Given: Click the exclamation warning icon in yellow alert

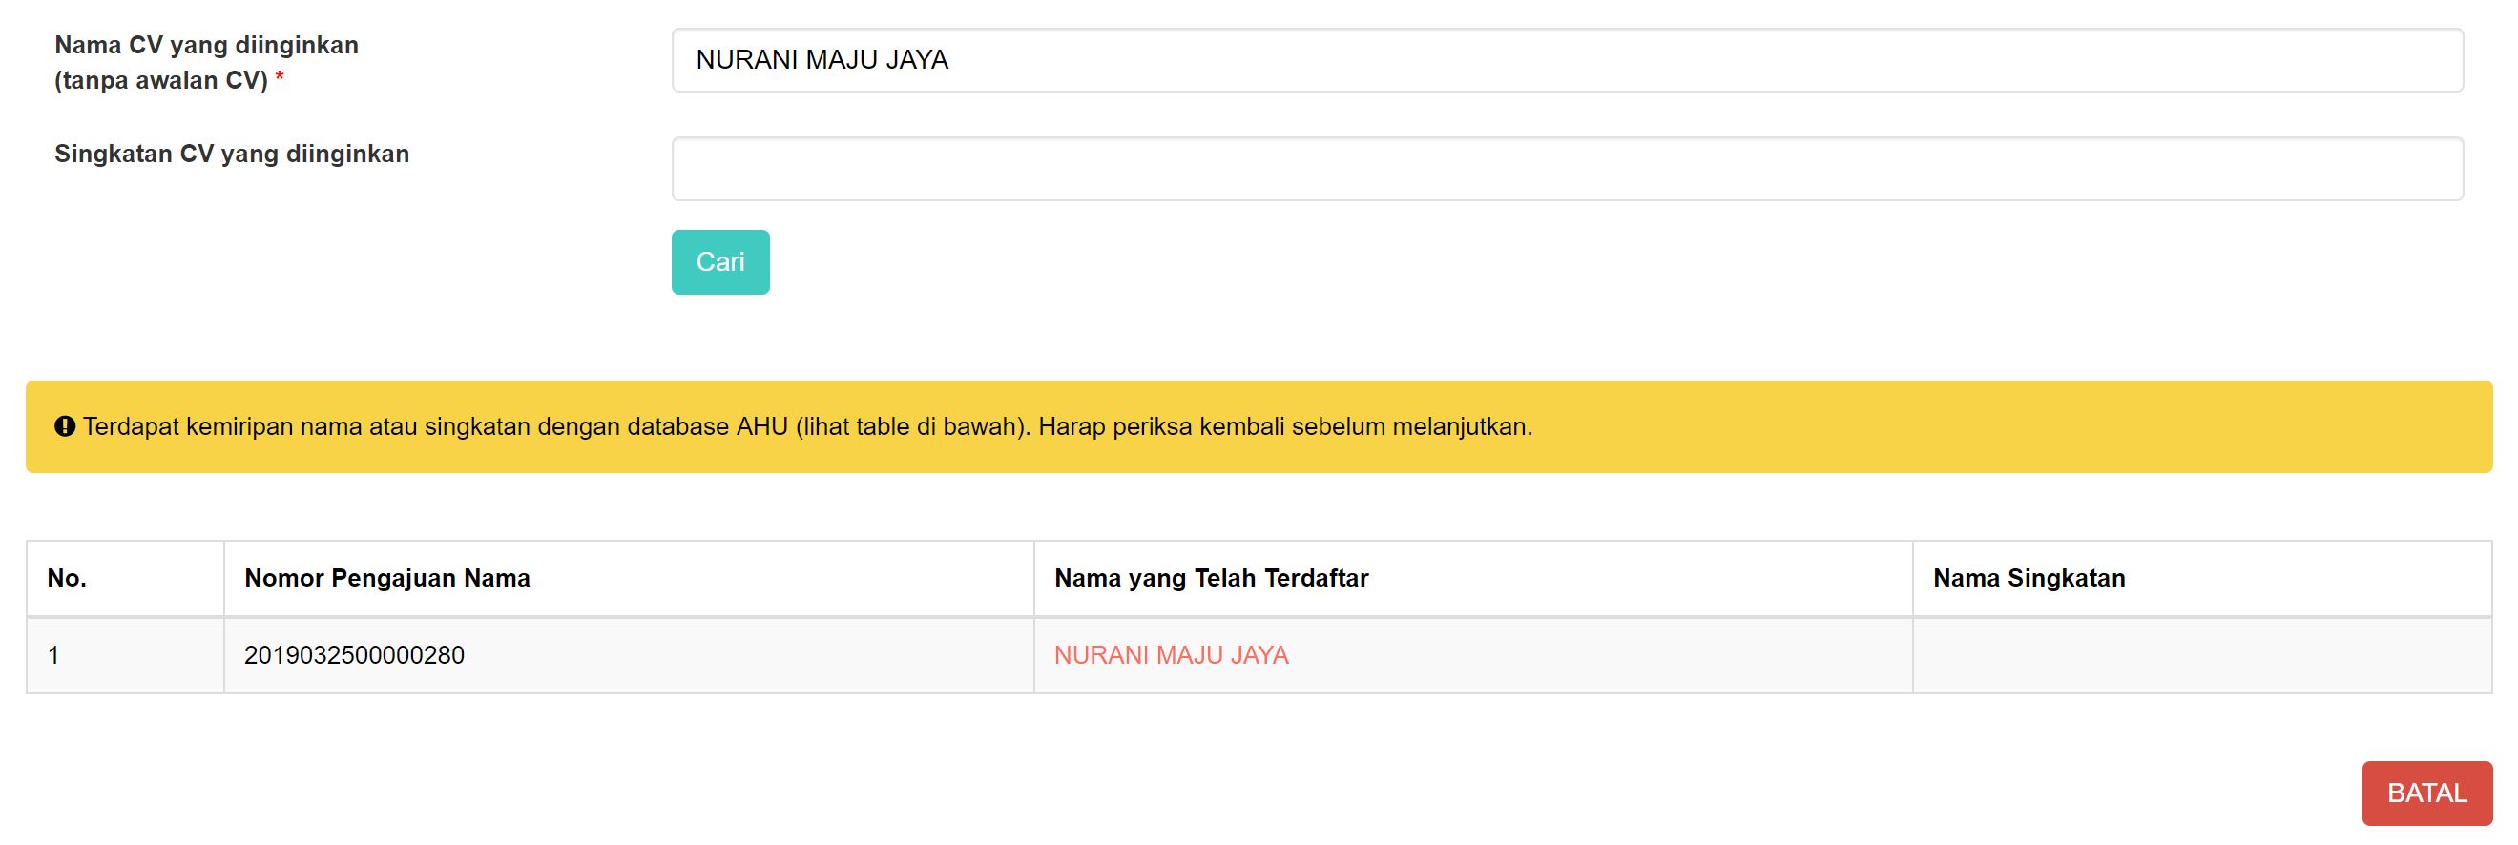Looking at the screenshot, I should (65, 427).
